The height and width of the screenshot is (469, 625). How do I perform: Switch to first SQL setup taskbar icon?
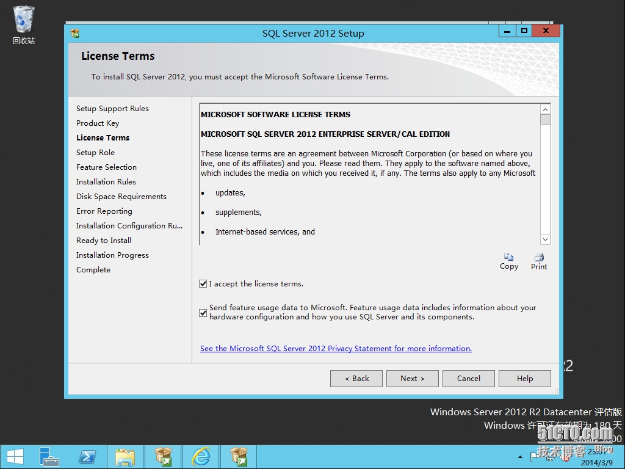pyautogui.click(x=163, y=457)
